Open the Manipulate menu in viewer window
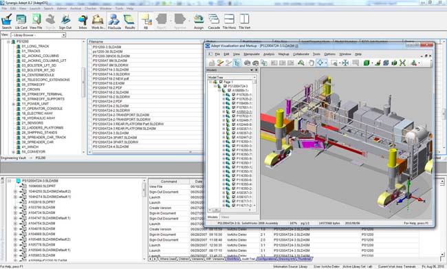Image resolution: width=447 pixels, height=269 pixels. (252, 54)
